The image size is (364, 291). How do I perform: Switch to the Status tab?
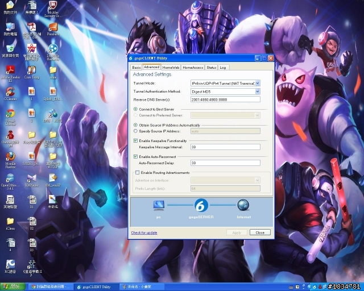tap(211, 67)
